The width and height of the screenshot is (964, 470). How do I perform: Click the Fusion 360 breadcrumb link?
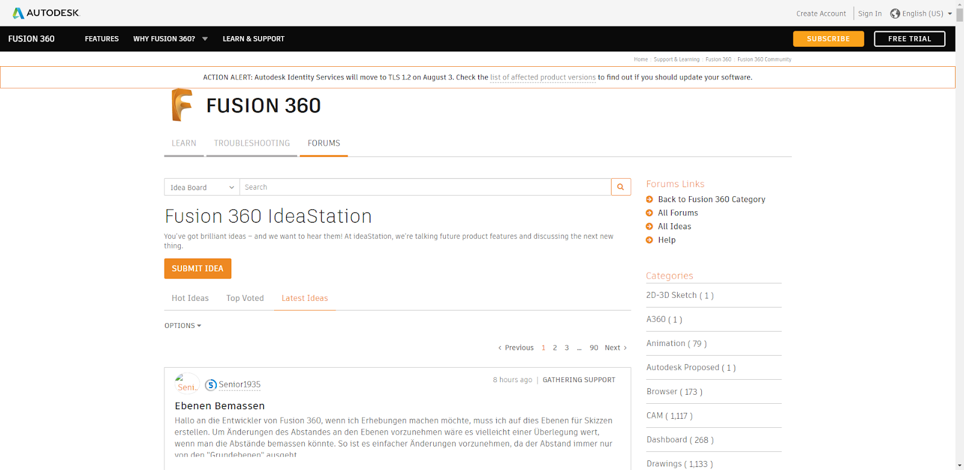718,60
